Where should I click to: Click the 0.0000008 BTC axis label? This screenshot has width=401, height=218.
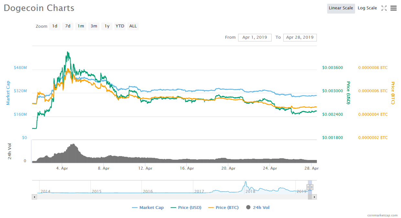373,68
